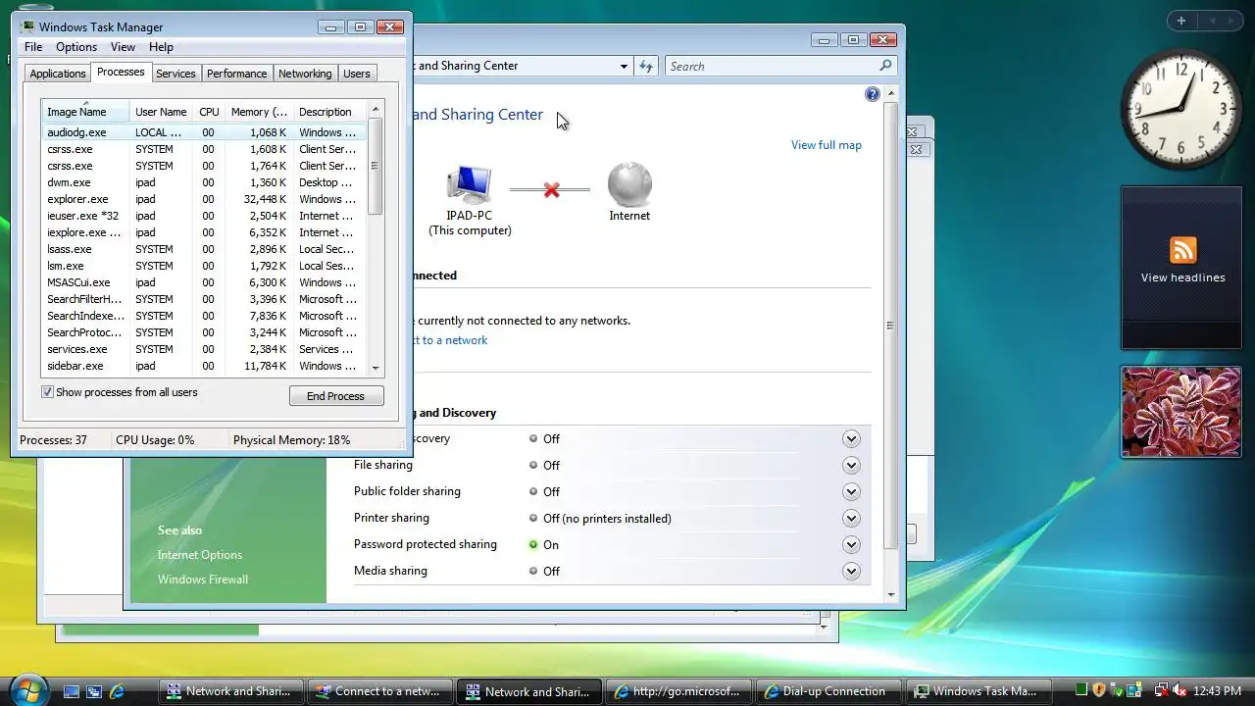This screenshot has width=1255, height=706.
Task: Click the search magnifier icon
Action: coord(885,66)
